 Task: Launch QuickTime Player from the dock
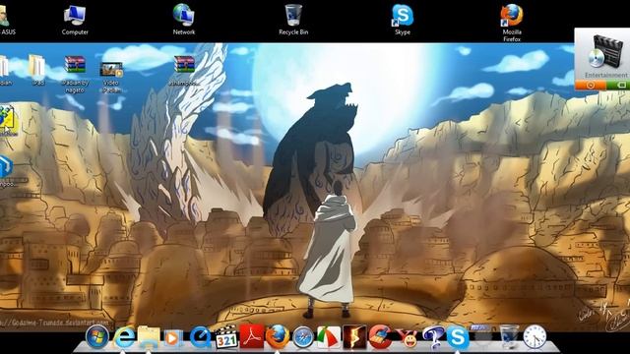click(x=200, y=337)
